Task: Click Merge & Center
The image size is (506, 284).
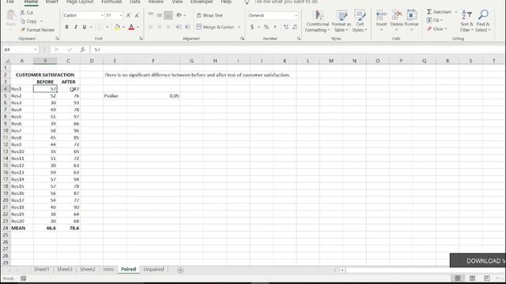Action: click(x=215, y=27)
